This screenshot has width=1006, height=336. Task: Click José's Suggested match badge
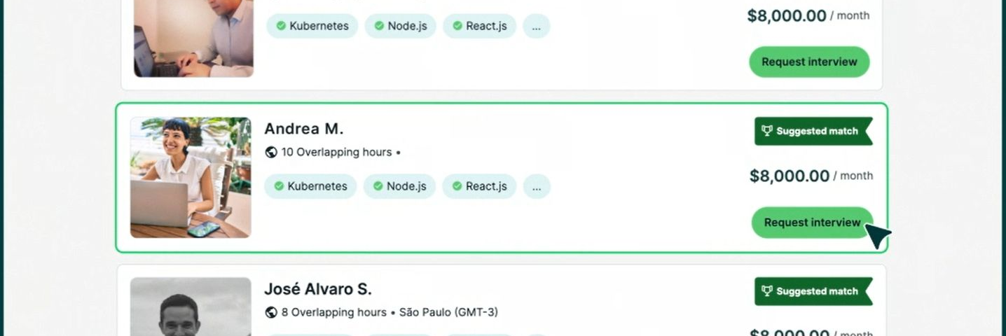(x=813, y=291)
